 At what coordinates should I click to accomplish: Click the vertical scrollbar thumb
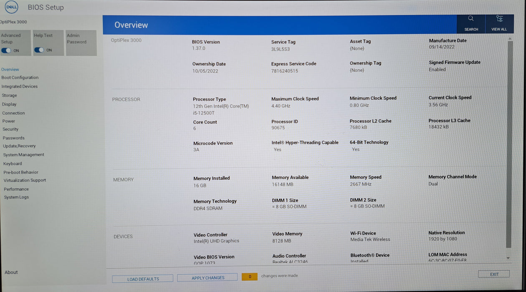[509, 145]
